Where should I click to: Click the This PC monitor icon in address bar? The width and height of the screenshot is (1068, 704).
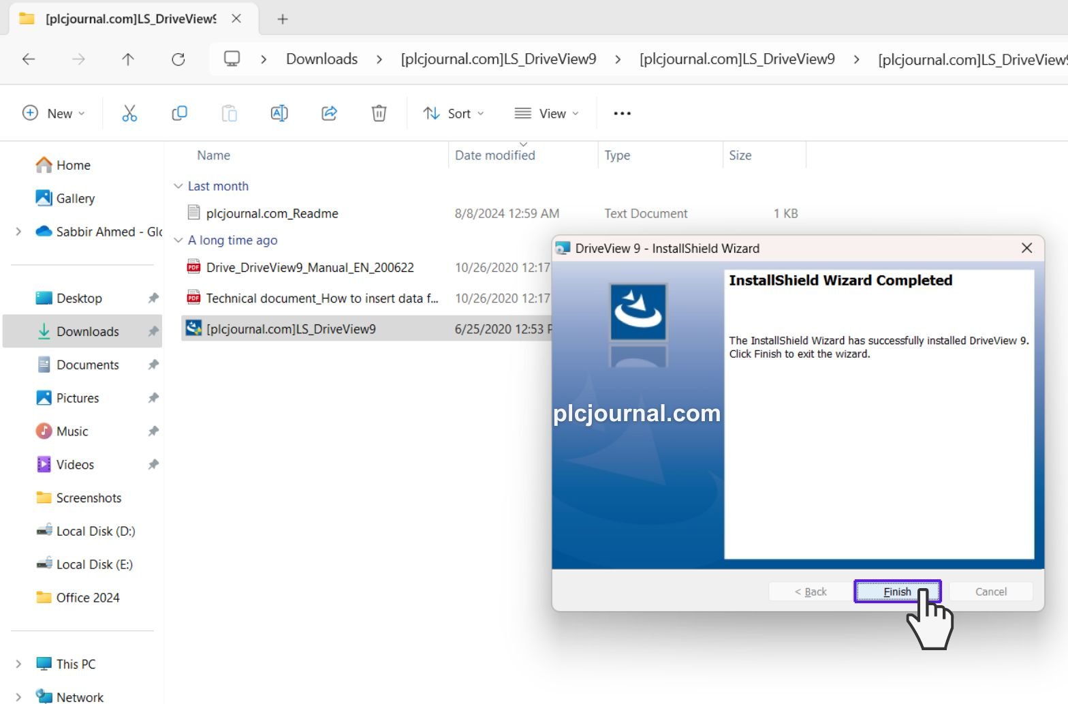tap(232, 59)
